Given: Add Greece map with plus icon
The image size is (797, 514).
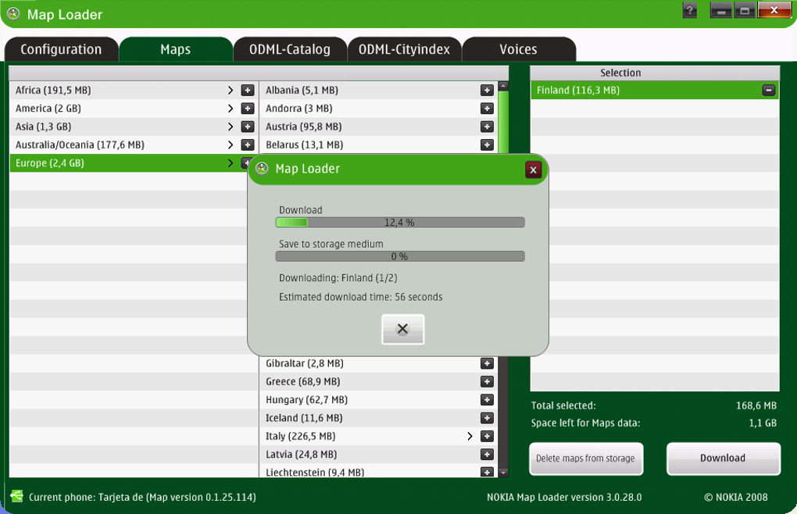Looking at the screenshot, I should click(487, 382).
